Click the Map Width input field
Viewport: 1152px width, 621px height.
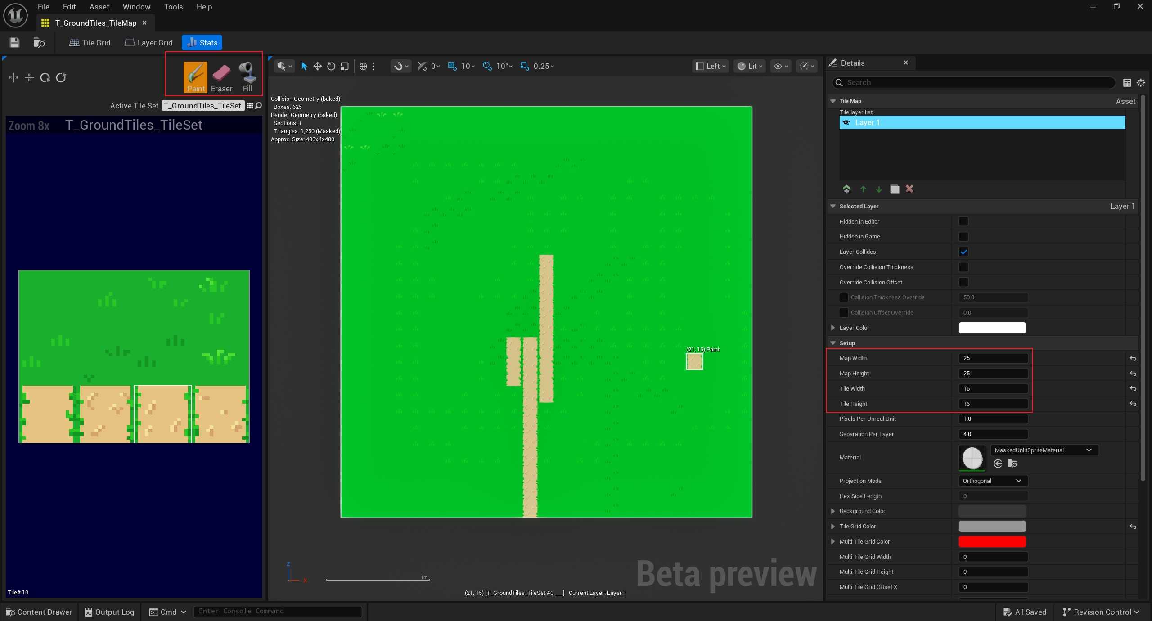click(x=993, y=358)
